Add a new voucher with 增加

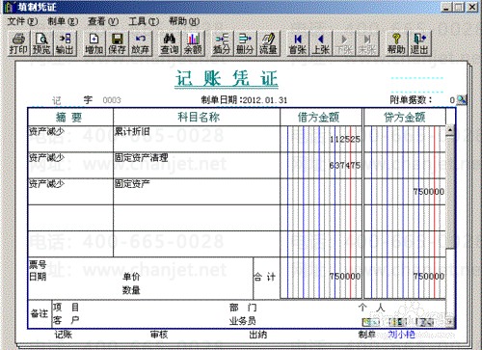tap(94, 43)
